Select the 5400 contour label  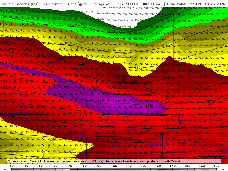182,129
